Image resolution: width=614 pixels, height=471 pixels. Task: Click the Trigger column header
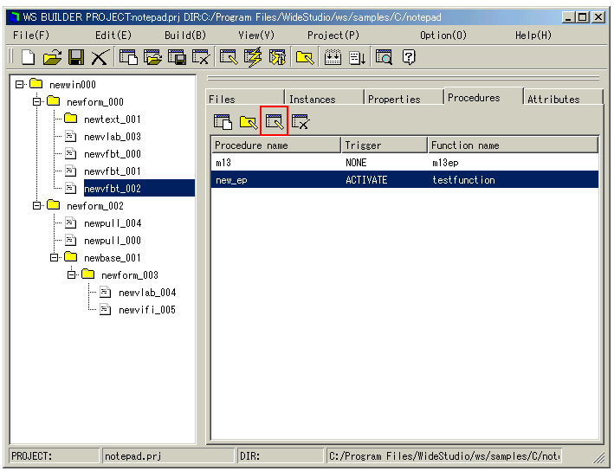[383, 145]
